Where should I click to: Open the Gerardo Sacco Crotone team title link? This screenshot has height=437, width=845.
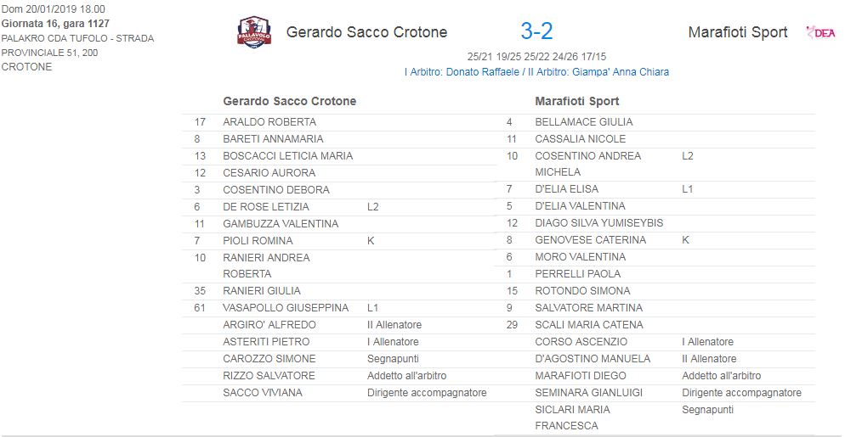click(366, 32)
